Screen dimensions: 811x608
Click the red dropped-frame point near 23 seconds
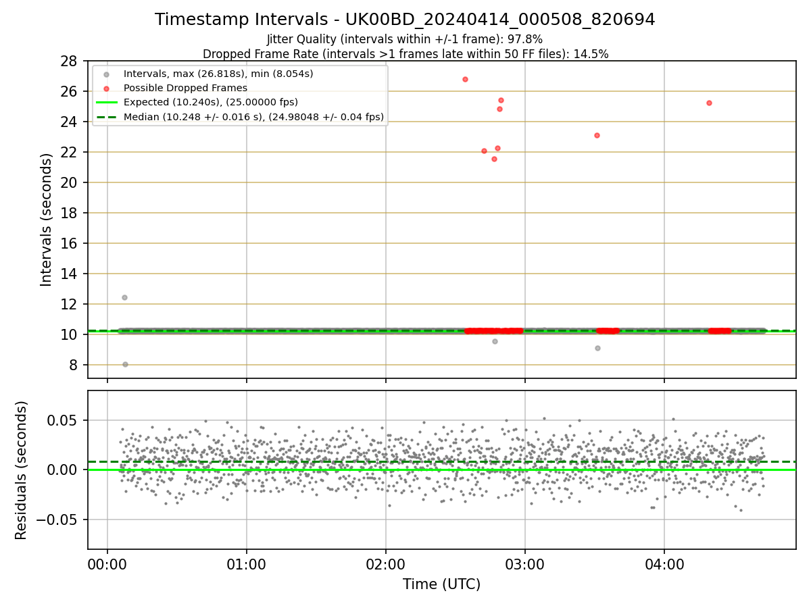597,135
